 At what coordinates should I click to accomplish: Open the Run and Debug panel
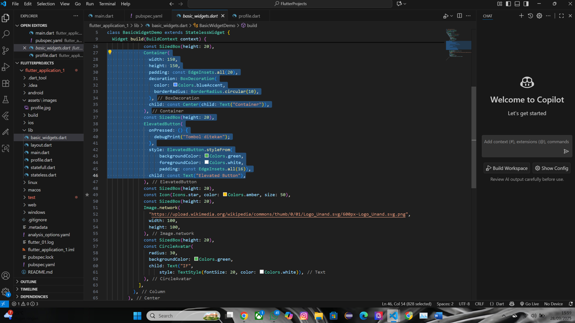pyautogui.click(x=6, y=67)
